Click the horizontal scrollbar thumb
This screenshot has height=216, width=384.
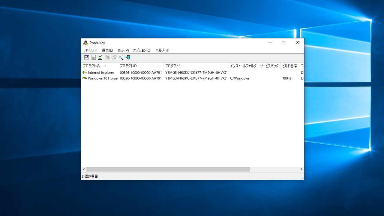click(168, 169)
